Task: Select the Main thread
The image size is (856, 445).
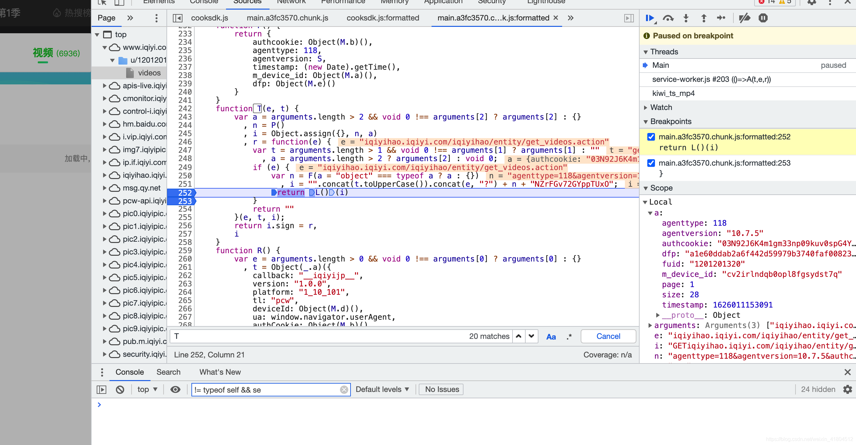Action: tap(747, 65)
